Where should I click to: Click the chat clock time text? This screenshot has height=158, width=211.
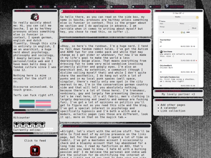(178, 13)
